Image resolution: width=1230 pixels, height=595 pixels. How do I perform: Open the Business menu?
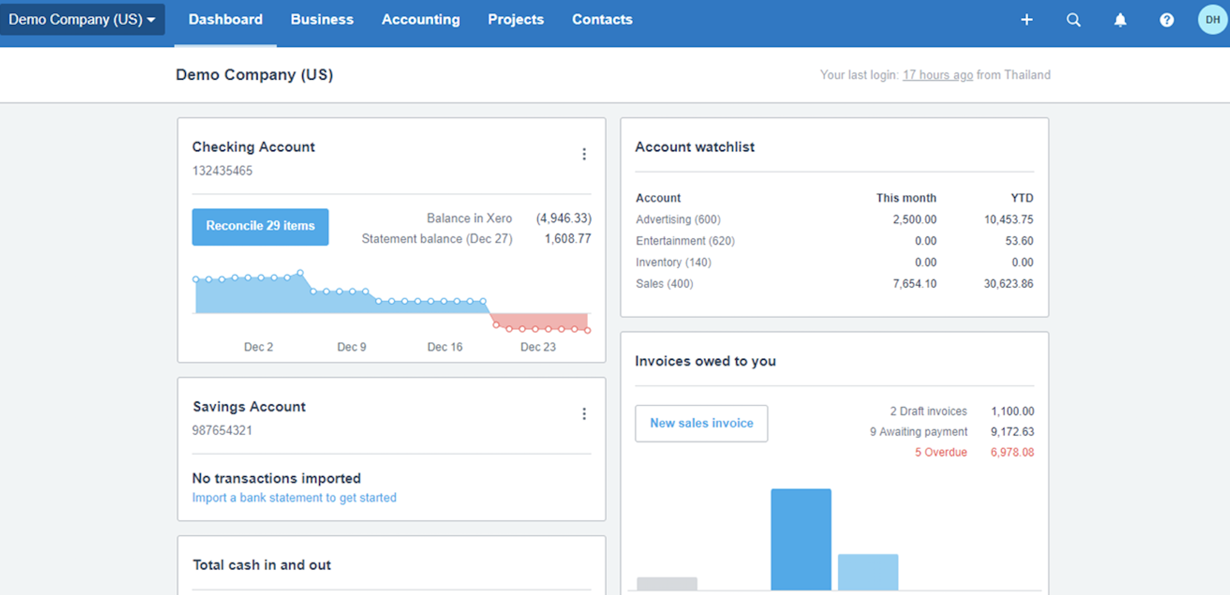pos(322,20)
